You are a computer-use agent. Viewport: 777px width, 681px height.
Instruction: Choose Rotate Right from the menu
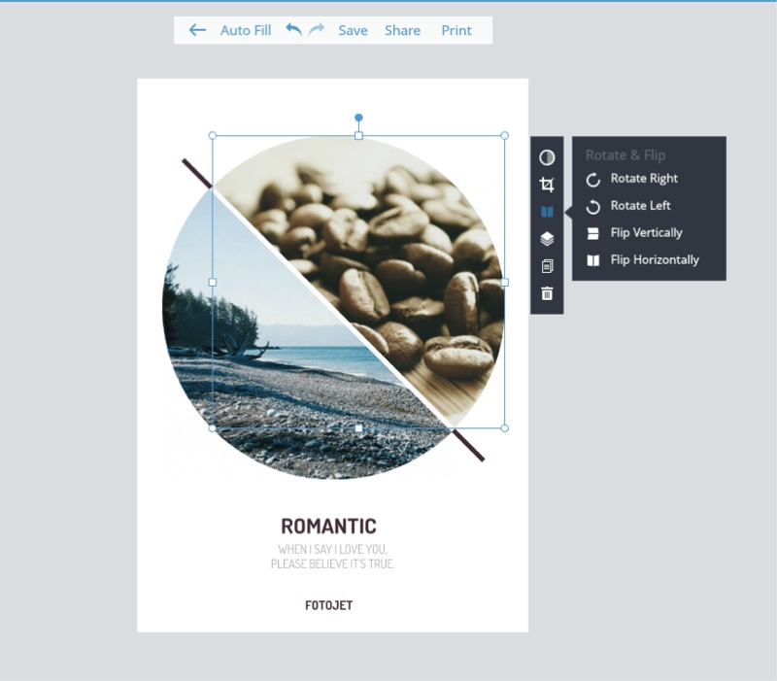[643, 179]
